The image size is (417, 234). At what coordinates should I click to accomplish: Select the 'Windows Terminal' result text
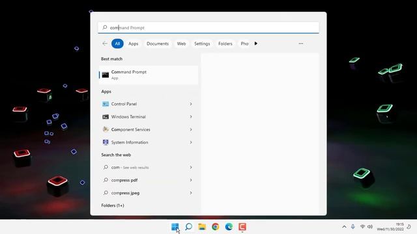(128, 117)
